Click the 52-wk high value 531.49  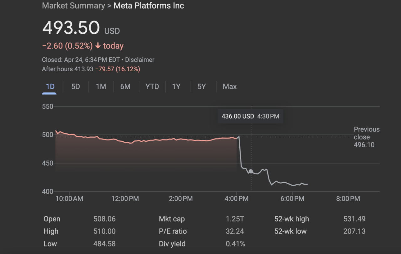coord(354,219)
